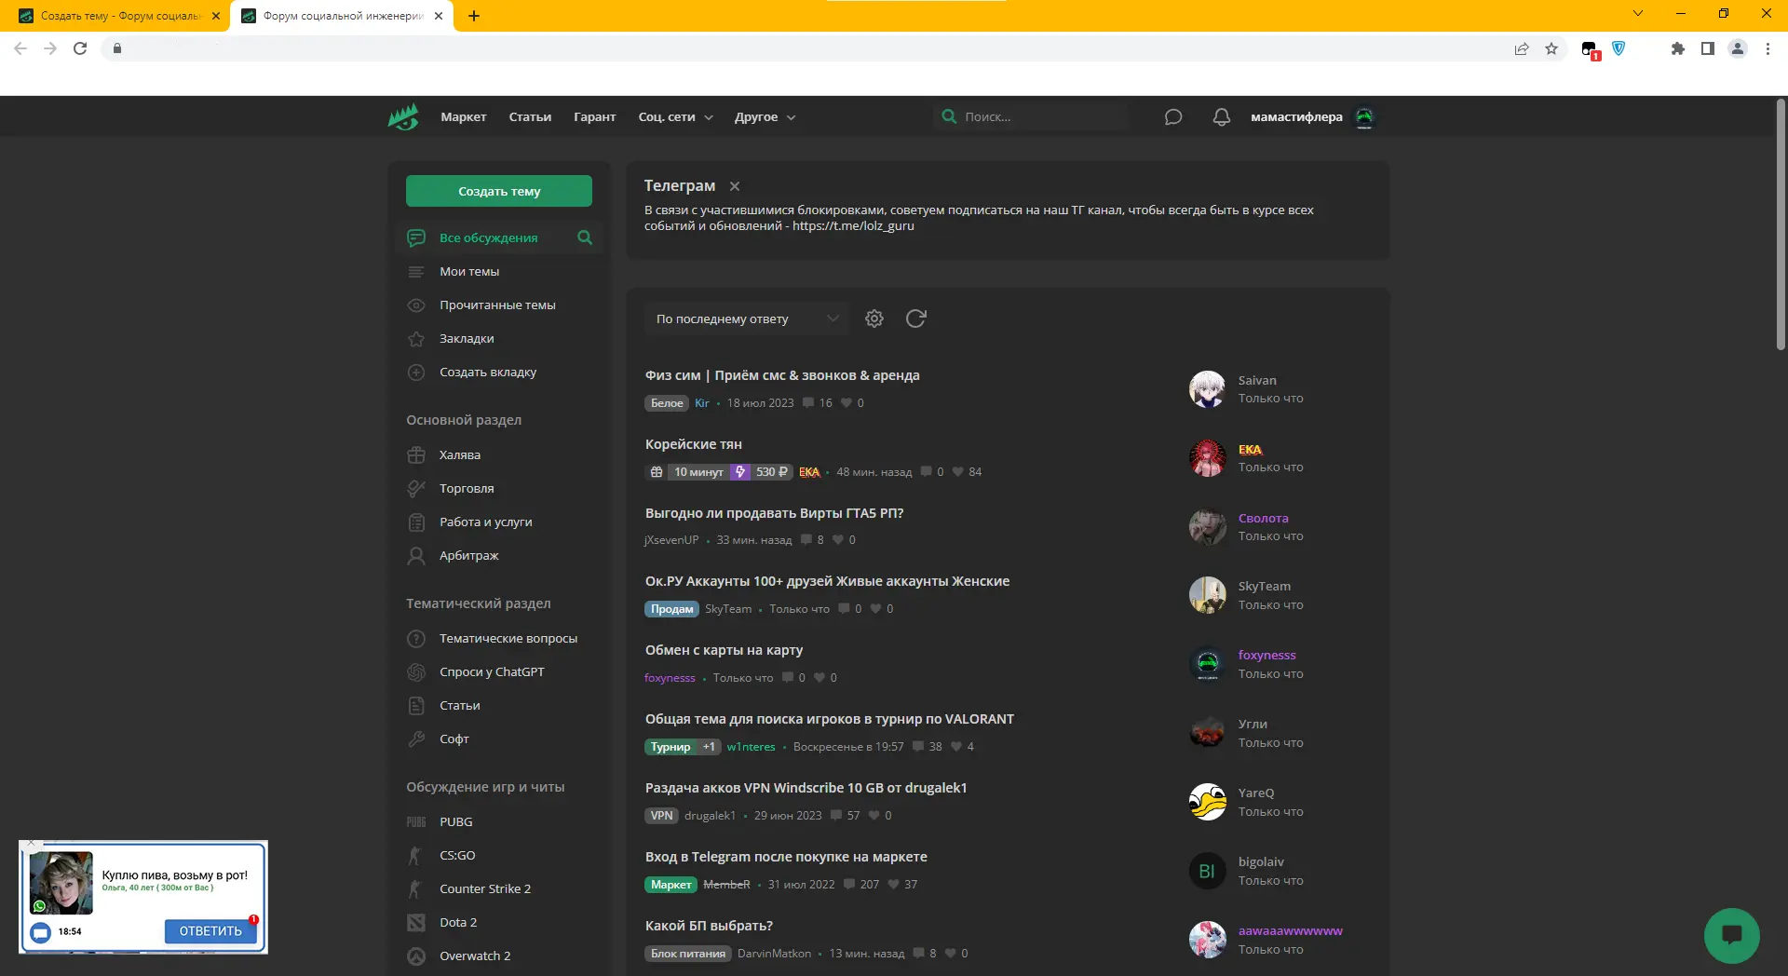Click YareQ's duck avatar
1788x976 pixels.
point(1207,802)
